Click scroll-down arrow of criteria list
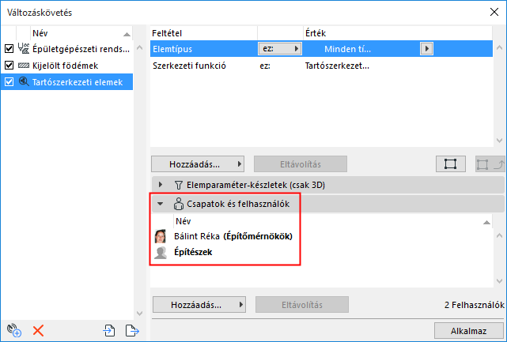 tap(499, 141)
